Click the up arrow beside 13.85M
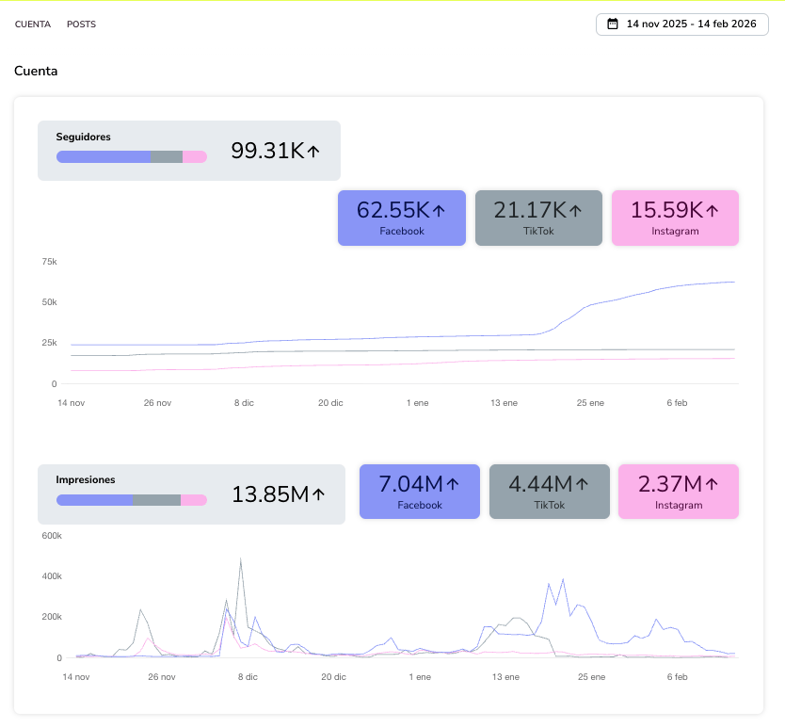Viewport: 785px width, 728px height. pos(318,494)
